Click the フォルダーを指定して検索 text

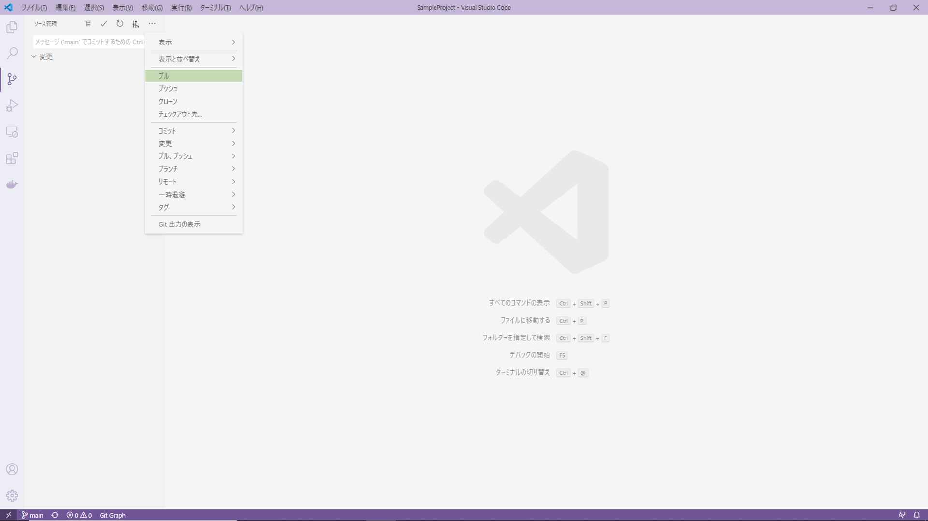pos(516,338)
